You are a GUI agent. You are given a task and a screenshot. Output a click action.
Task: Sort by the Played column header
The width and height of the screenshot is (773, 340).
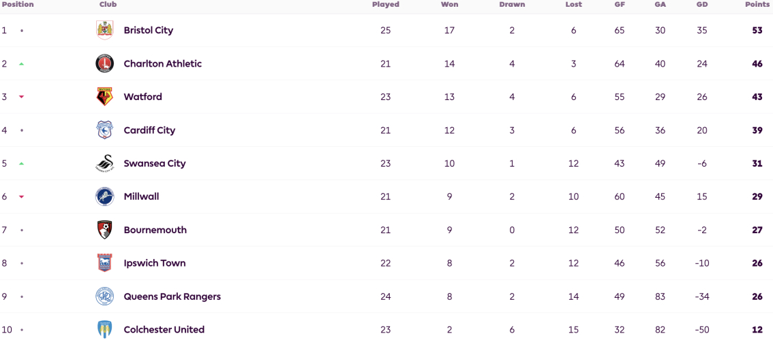click(386, 5)
